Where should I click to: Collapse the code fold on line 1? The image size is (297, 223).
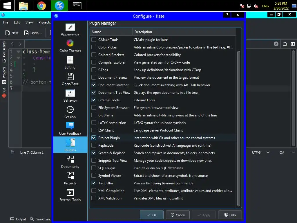click(x=18, y=52)
